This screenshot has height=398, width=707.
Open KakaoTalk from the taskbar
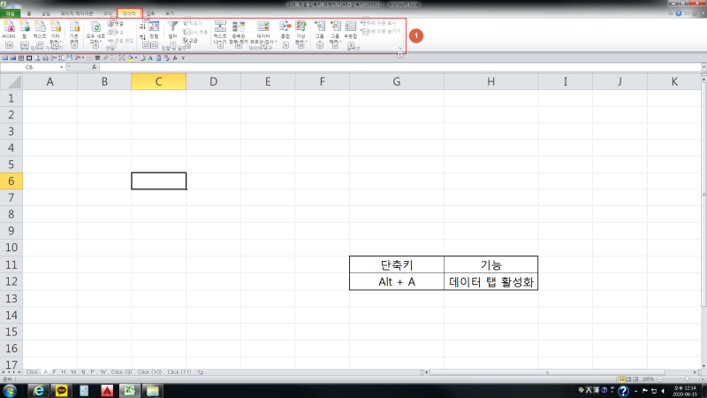[61, 390]
